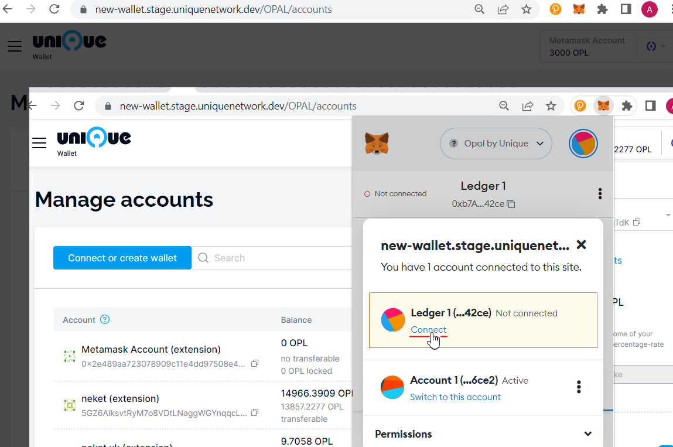Bookmark page with inner browser star icon
Screen dimensions: 673x447
coord(551,105)
